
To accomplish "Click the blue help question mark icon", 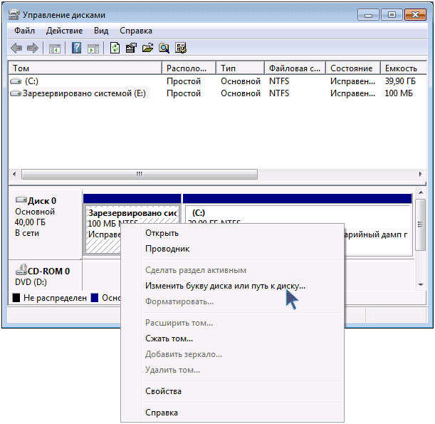I will tap(76, 48).
